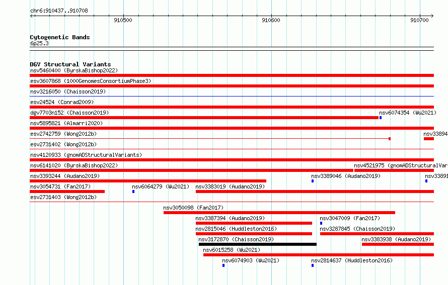Screen dimensions: 448x285
Task: Click blue marker under nsv3047009
Action: [x=321, y=223]
